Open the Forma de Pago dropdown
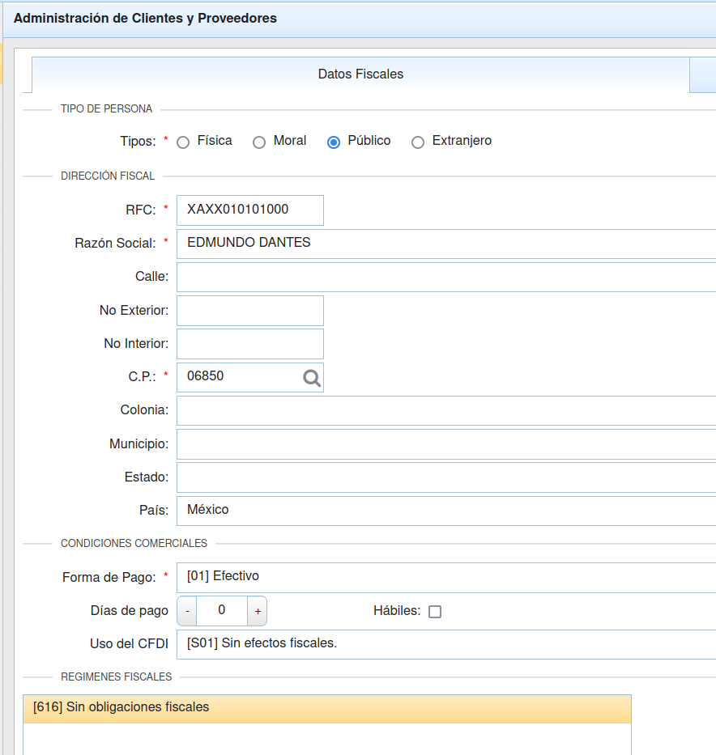 [446, 577]
